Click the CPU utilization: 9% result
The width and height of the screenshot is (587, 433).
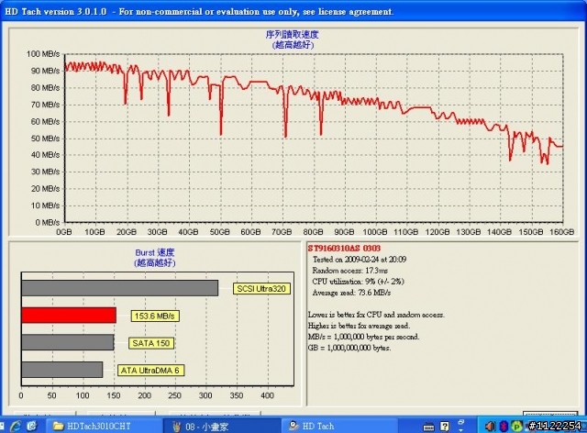click(359, 282)
